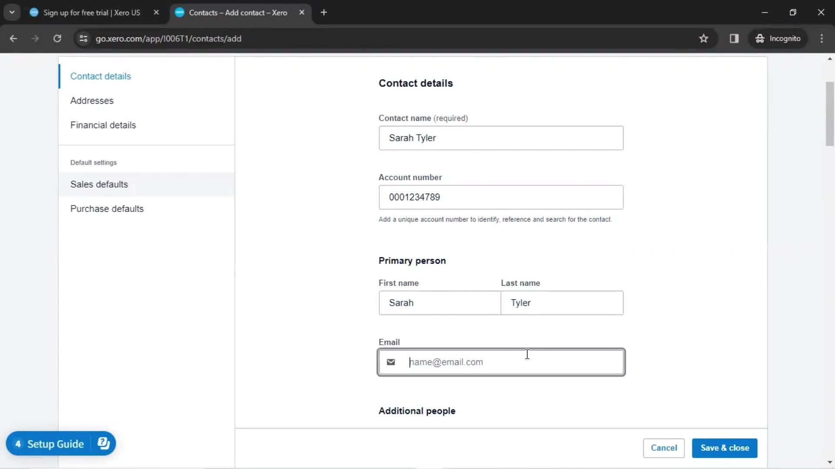The image size is (835, 469).
Task: Close the Sign up for free trial tab
Action: pos(156,13)
